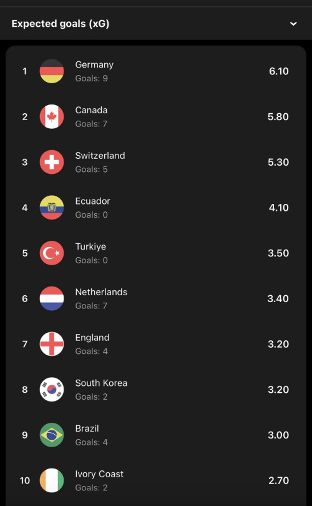Screen dimensions: 312x506
Task: Click the Turkiye flag icon
Action: pos(52,253)
